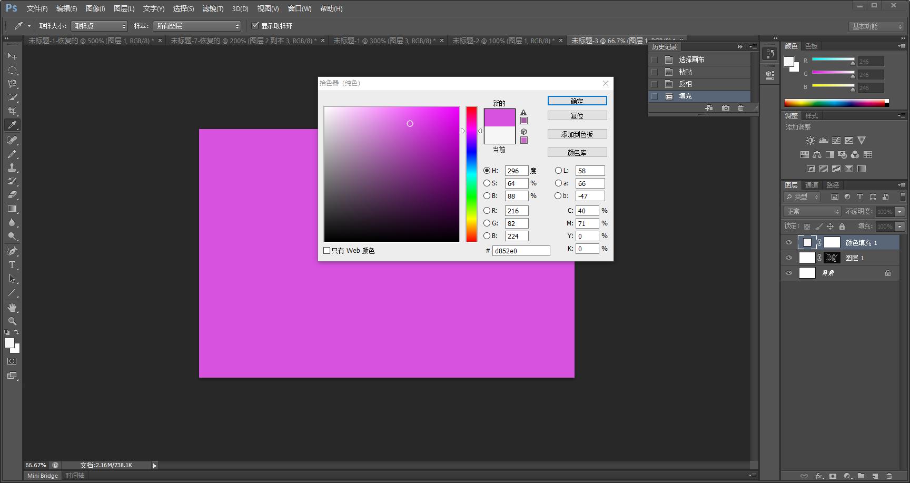
Task: Select the Lasso tool
Action: click(12, 84)
